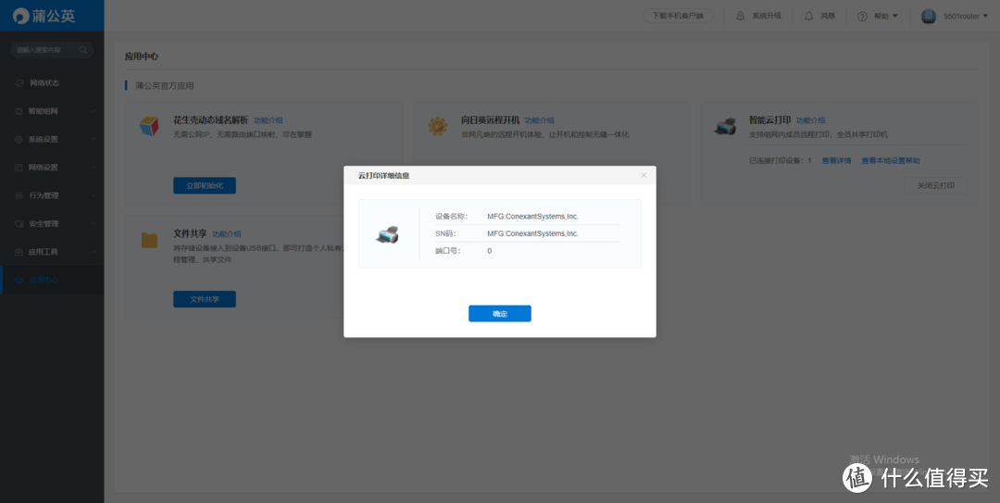The image size is (1000, 503).
Task: Expand the 智能组网 chevron
Action: click(x=94, y=111)
